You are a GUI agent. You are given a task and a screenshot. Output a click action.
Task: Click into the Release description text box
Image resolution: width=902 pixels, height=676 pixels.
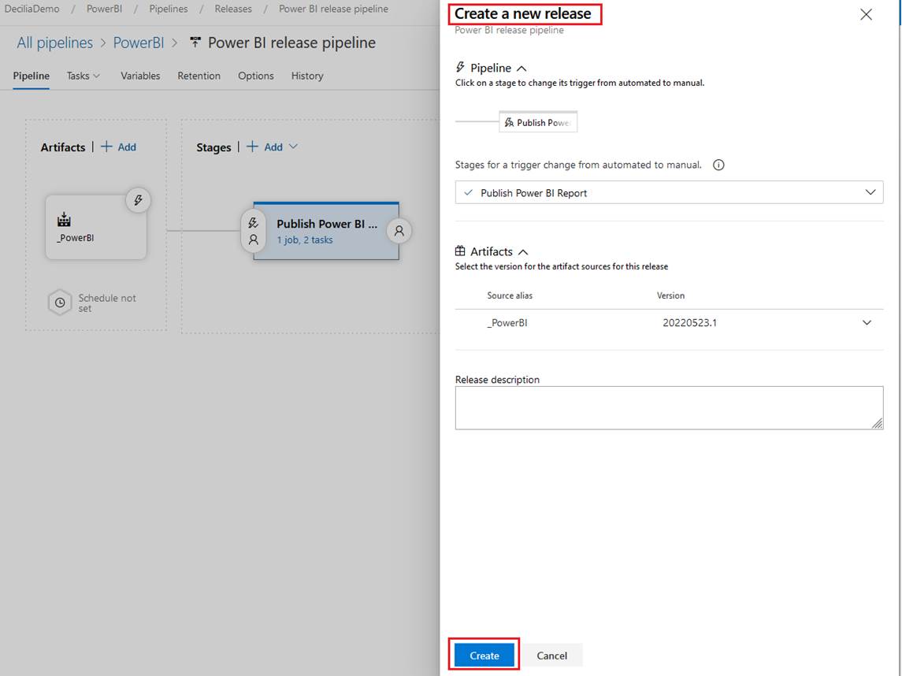tap(669, 408)
